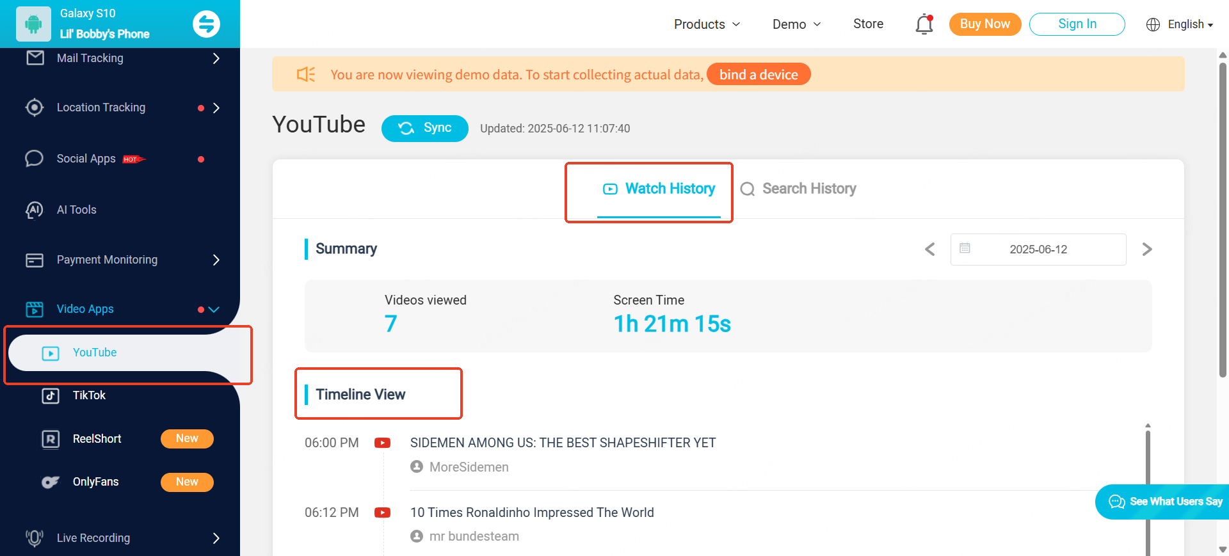The height and width of the screenshot is (556, 1229).
Task: Click the page scrollbar down arrow
Action: [1223, 550]
